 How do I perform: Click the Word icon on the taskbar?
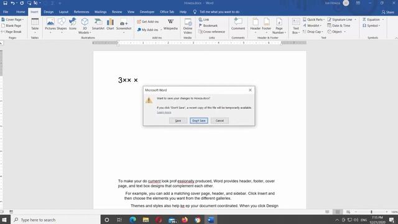pyautogui.click(x=211, y=220)
